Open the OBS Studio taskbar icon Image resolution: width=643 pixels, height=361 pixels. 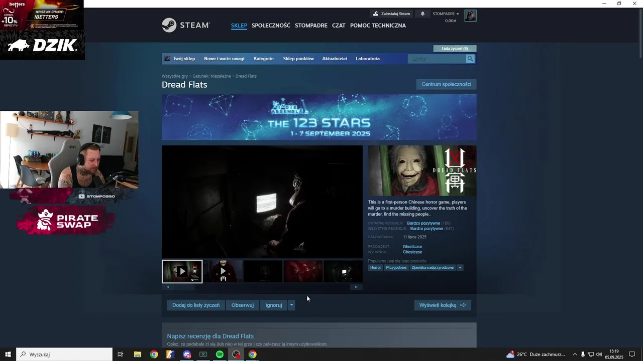[236, 354]
